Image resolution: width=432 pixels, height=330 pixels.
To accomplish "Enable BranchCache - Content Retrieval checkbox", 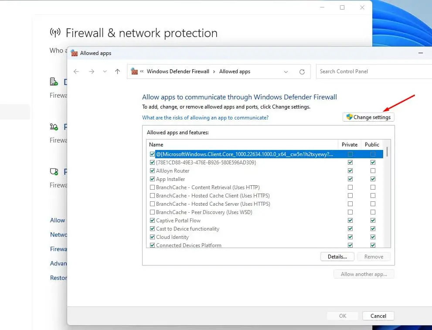I will coord(152,187).
